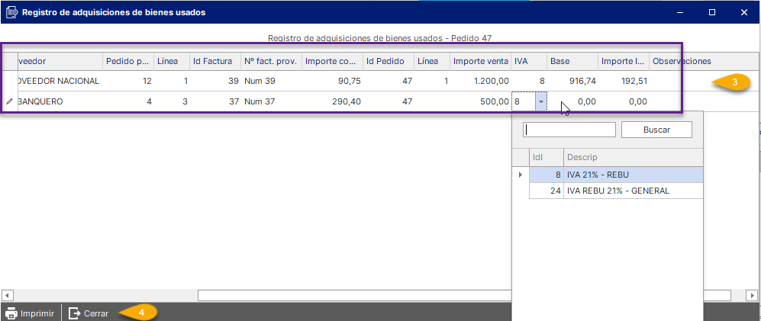The height and width of the screenshot is (321, 761).
Task: Click the pencil edit marker on BANQUERO row
Action: coord(9,102)
